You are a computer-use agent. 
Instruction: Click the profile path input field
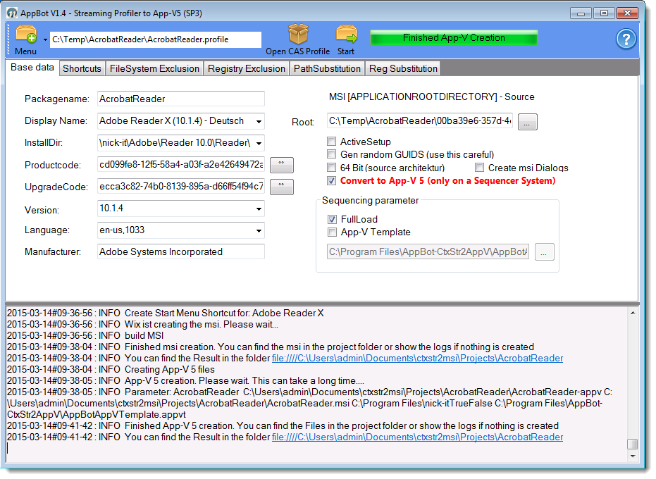tap(156, 39)
